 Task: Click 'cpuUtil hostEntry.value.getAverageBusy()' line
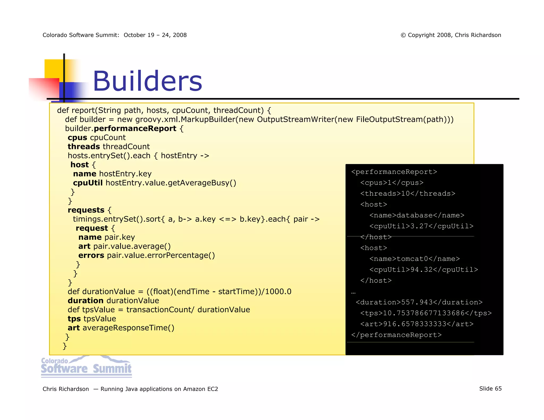click(155, 183)
